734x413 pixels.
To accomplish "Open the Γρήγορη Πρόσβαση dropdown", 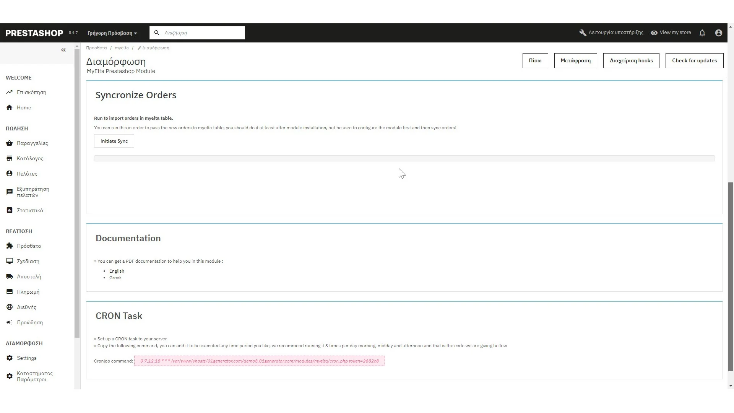I will pos(112,33).
